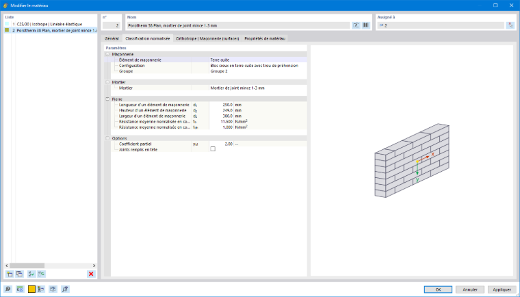Click the new material icon under the list

point(10,274)
